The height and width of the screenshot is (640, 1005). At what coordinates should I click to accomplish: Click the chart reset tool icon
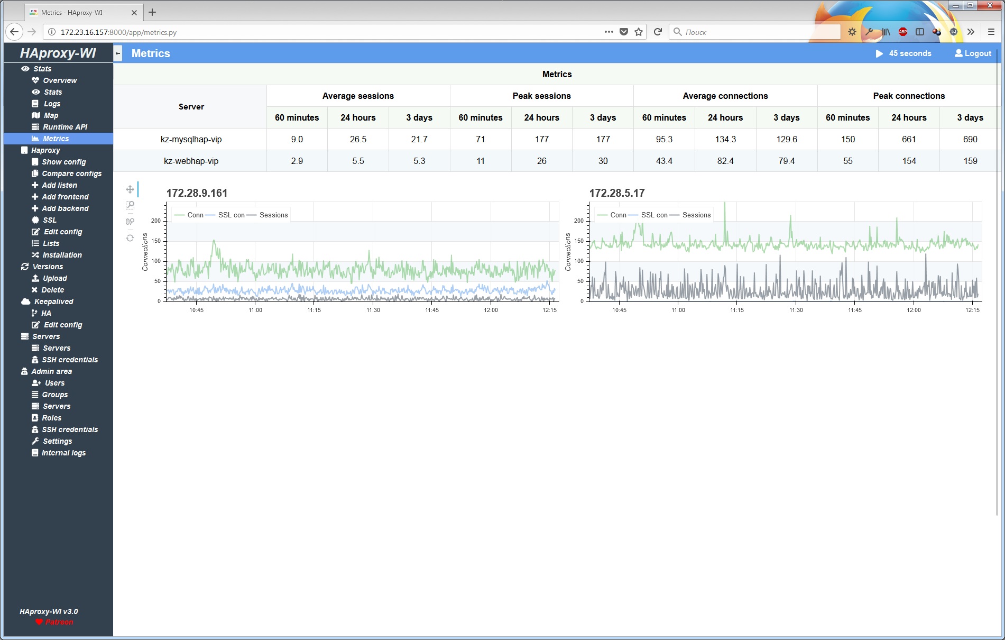tap(130, 238)
